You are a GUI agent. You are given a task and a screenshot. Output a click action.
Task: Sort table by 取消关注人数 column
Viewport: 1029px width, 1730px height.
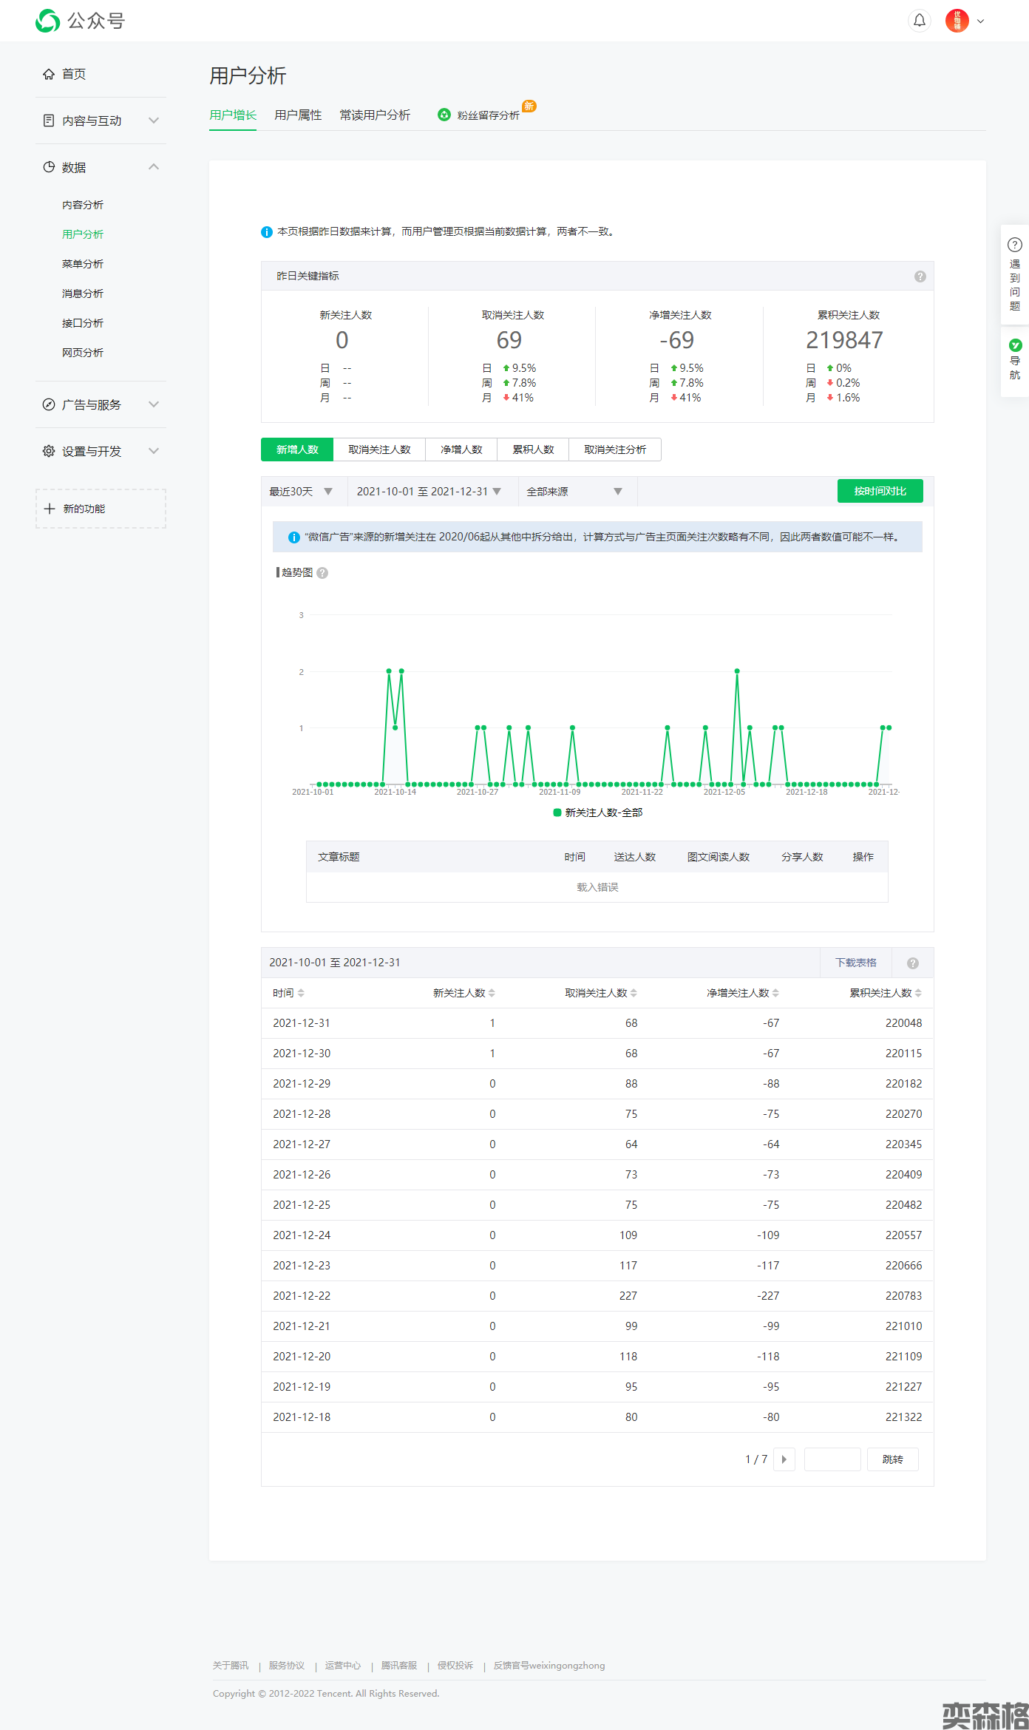[x=600, y=993]
